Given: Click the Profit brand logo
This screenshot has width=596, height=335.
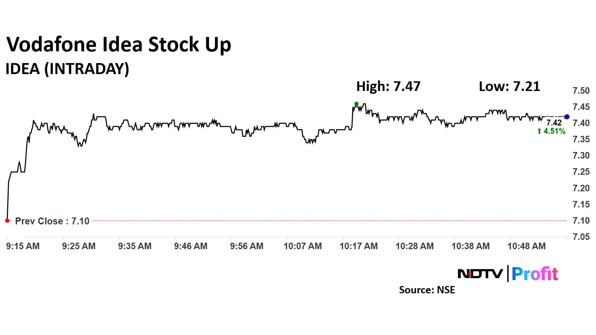Looking at the screenshot, I should tap(535, 274).
